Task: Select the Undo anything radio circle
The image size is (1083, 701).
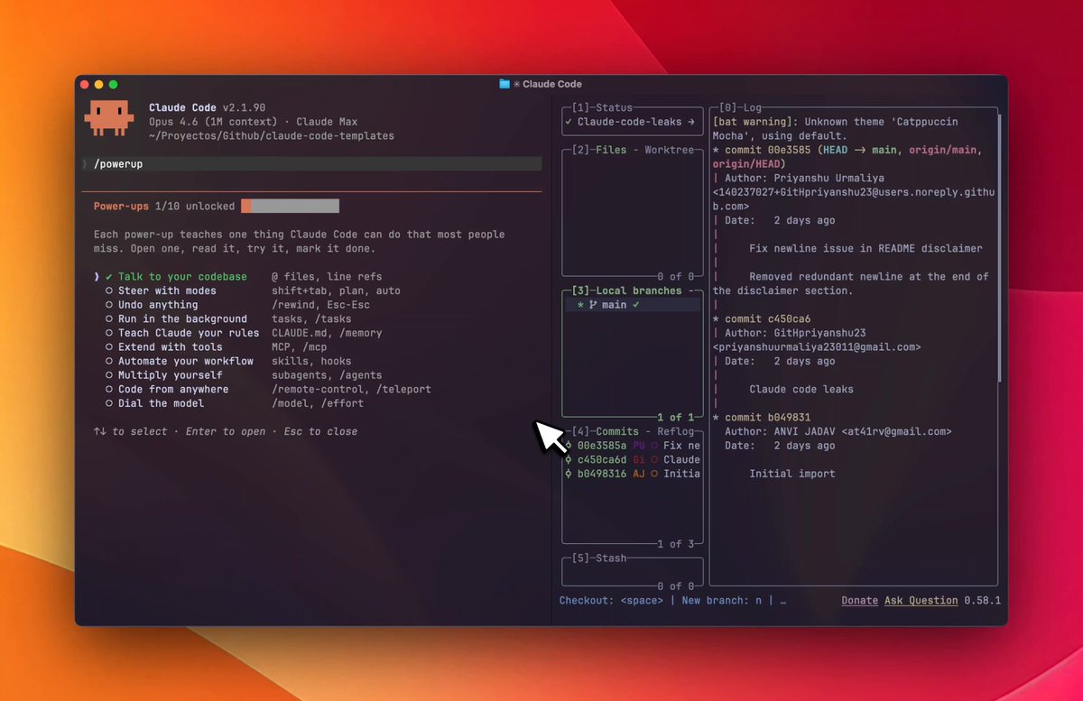Action: pos(108,305)
